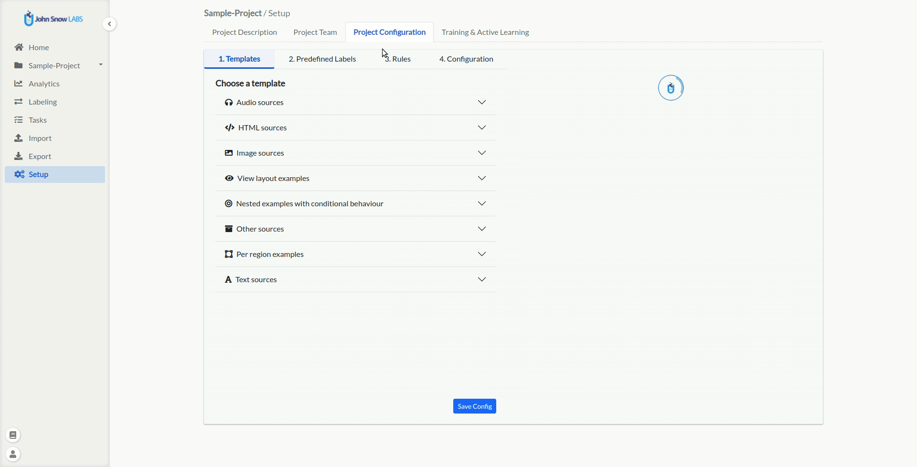Screen dimensions: 917x467
Task: Expand the Audio sources chevron
Action: tap(482, 102)
